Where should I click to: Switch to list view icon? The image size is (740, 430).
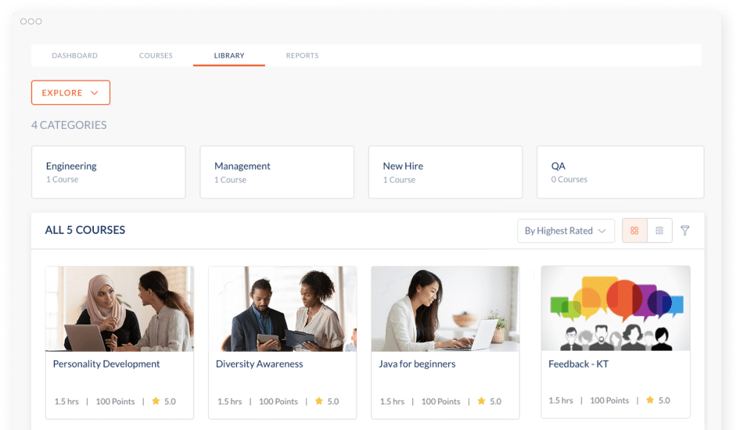659,231
